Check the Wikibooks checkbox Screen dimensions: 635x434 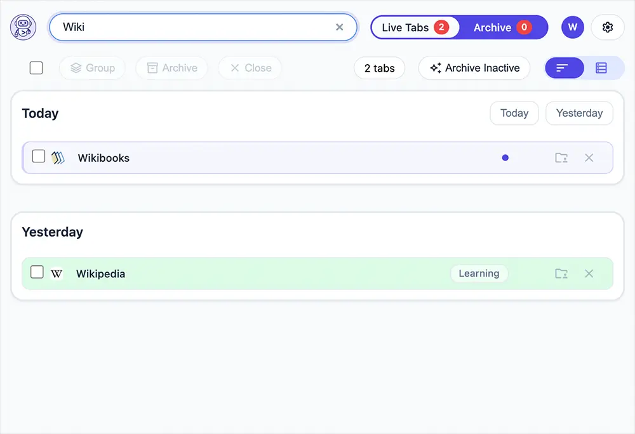point(39,156)
